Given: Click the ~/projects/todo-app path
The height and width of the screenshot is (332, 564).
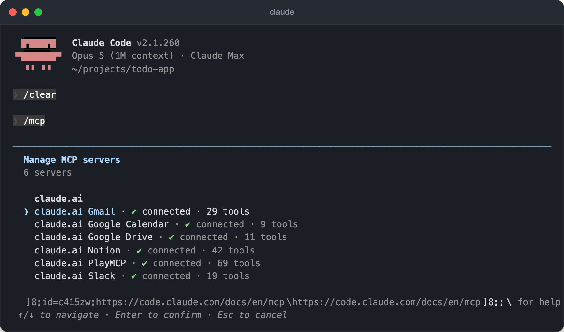Looking at the screenshot, I should point(123,69).
